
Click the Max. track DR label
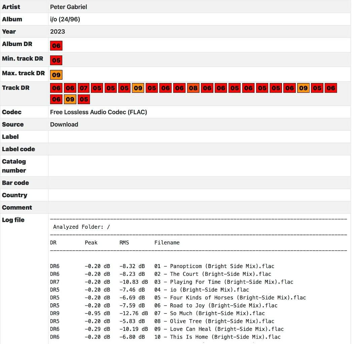pyautogui.click(x=23, y=73)
